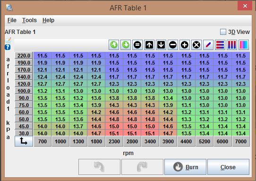Screen dimensions: 256x181
Task: Select the 13.3 cell at 50.0 kPa, 4400 rpm
Action: click(186, 119)
